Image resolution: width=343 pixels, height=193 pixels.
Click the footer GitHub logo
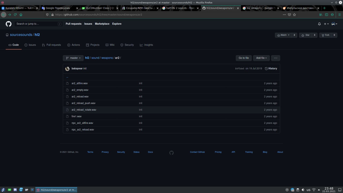pos(171,153)
